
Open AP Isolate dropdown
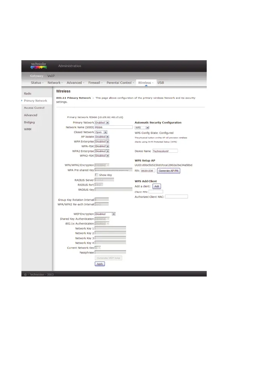pyautogui.click(x=102, y=137)
